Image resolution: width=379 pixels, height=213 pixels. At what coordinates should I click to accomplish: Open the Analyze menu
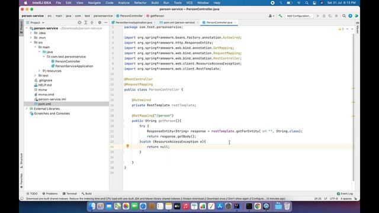pyautogui.click(x=124, y=3)
